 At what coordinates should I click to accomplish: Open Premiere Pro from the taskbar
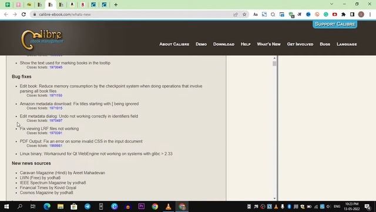pyautogui.click(x=142, y=207)
